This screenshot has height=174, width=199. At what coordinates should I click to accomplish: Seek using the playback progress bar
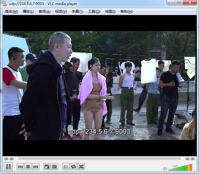tap(99, 159)
